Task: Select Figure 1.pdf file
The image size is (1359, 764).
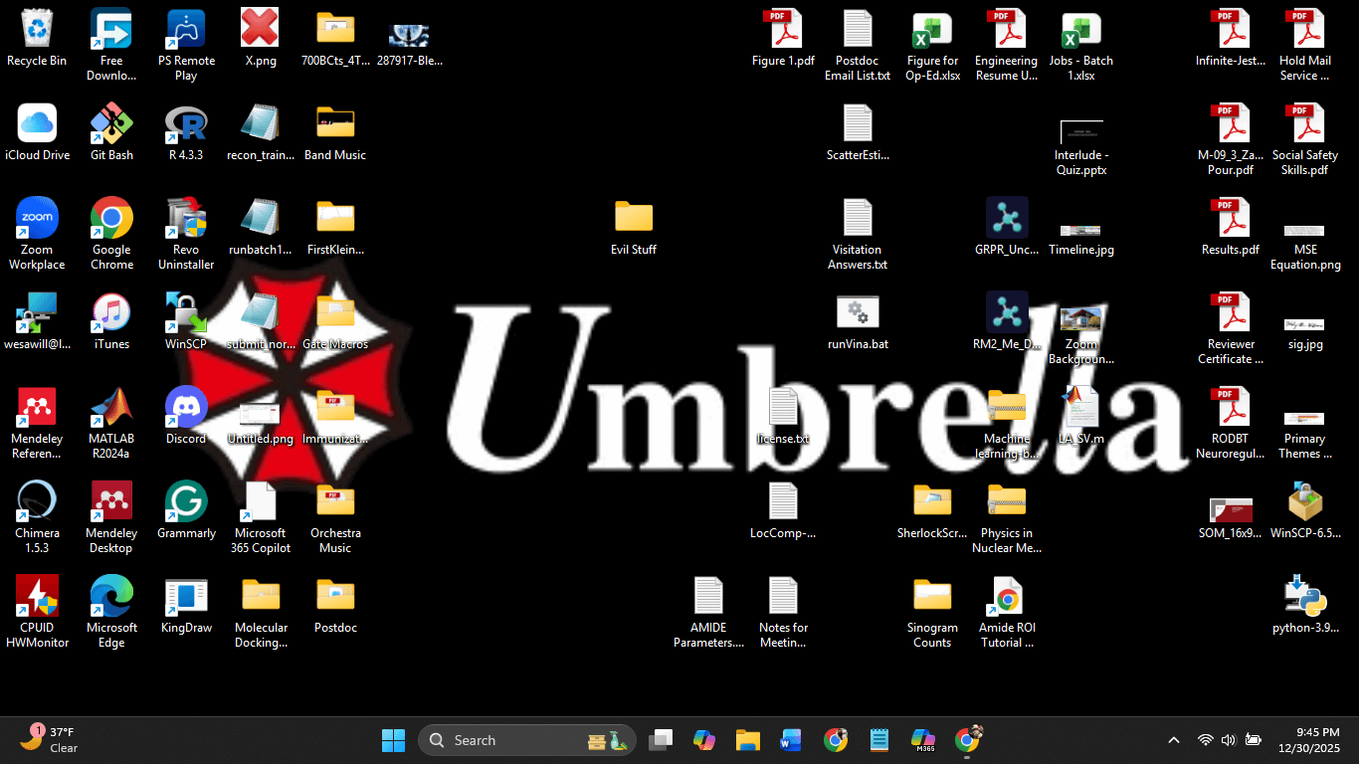Action: click(783, 30)
